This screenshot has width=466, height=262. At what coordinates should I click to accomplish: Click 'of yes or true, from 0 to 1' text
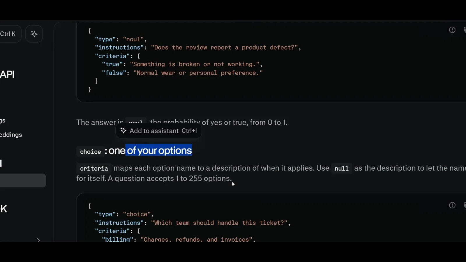[x=245, y=122]
